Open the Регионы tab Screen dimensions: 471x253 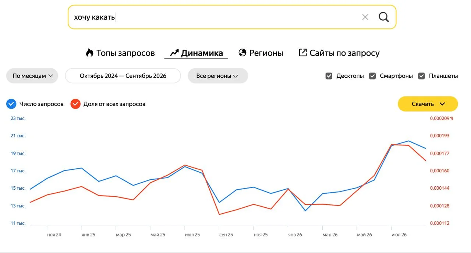point(261,53)
